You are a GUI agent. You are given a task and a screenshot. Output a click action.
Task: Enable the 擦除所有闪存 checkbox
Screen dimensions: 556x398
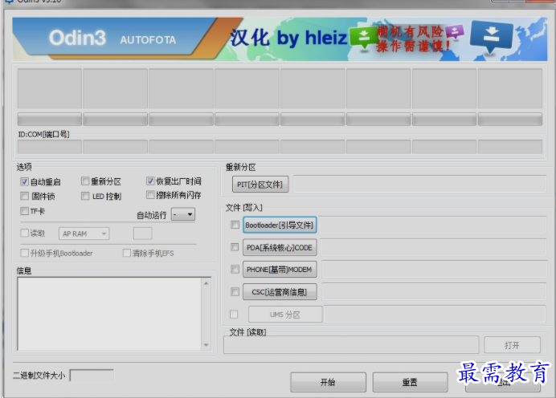click(x=150, y=195)
